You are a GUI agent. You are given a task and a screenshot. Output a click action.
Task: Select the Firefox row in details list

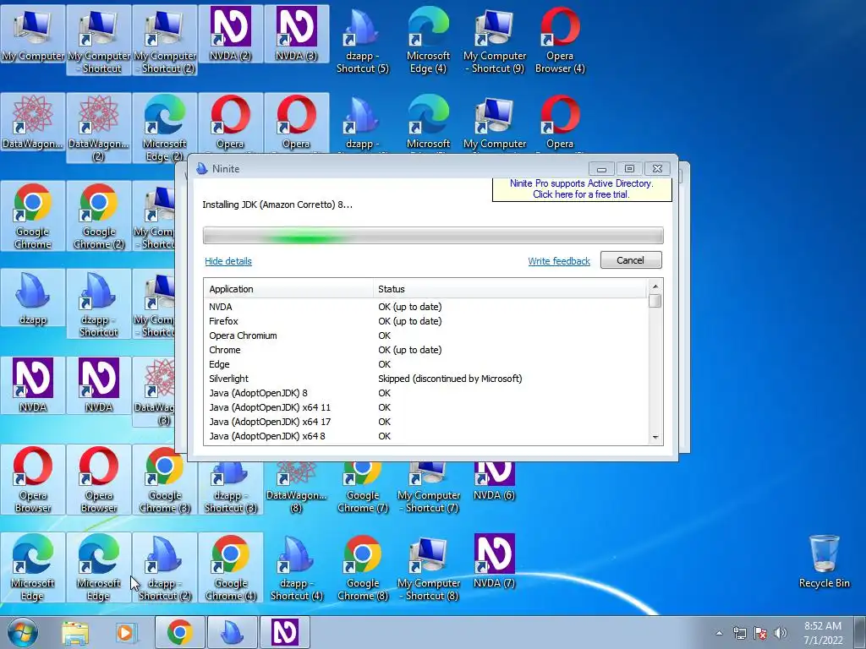pyautogui.click(x=425, y=321)
